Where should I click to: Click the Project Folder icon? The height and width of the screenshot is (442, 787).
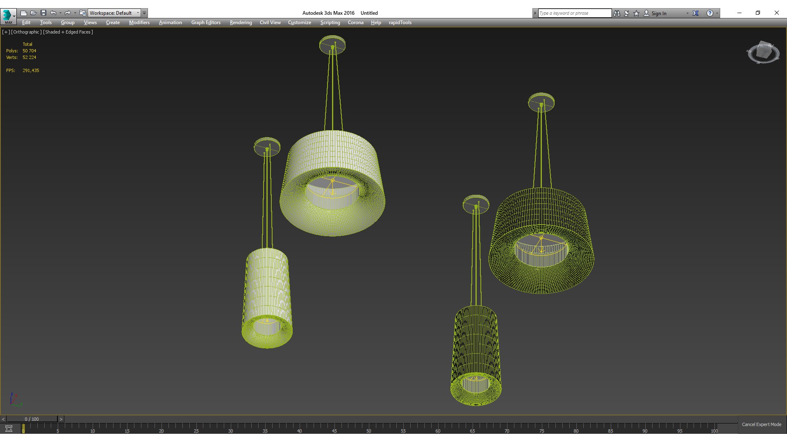click(x=82, y=13)
